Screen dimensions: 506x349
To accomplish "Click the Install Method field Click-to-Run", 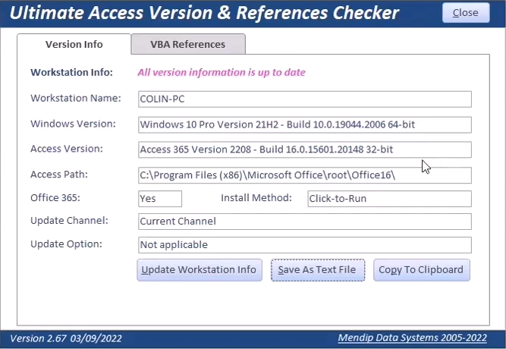I will 389,199.
